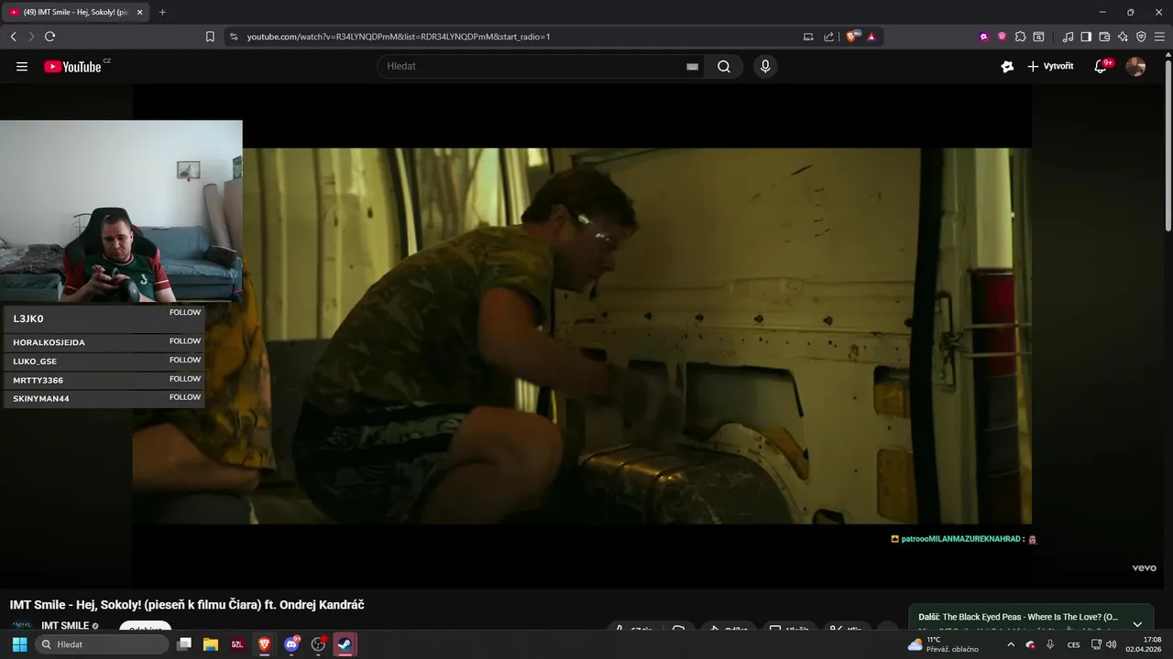Click the Windows taskbar Hledat search box

tap(102, 644)
